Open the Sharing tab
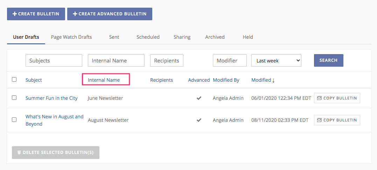Viewport: 377px width, 170px height. [182, 37]
